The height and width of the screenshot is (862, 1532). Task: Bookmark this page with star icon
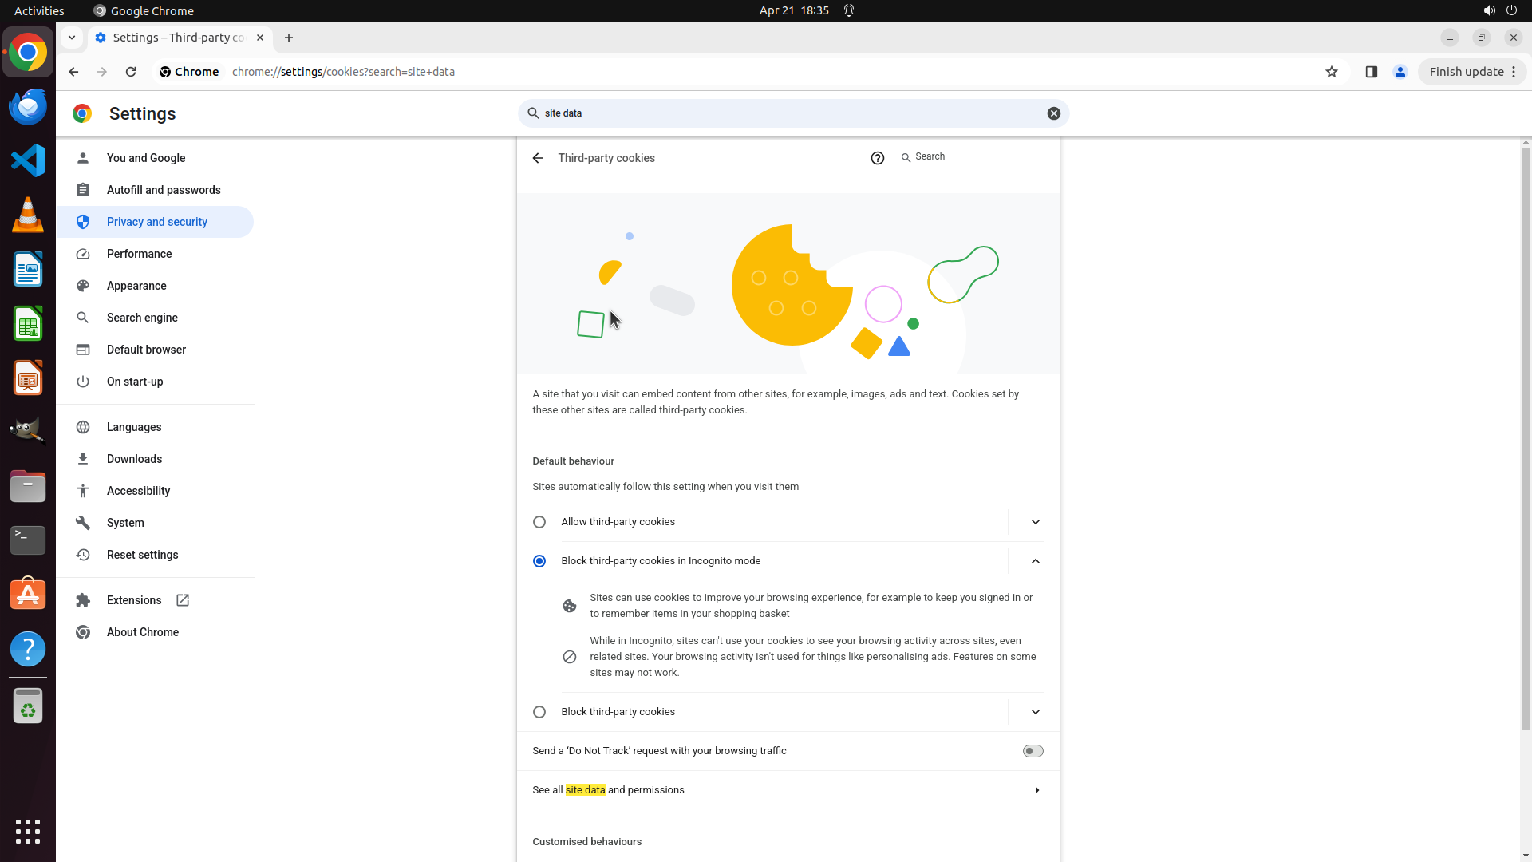[1331, 72]
